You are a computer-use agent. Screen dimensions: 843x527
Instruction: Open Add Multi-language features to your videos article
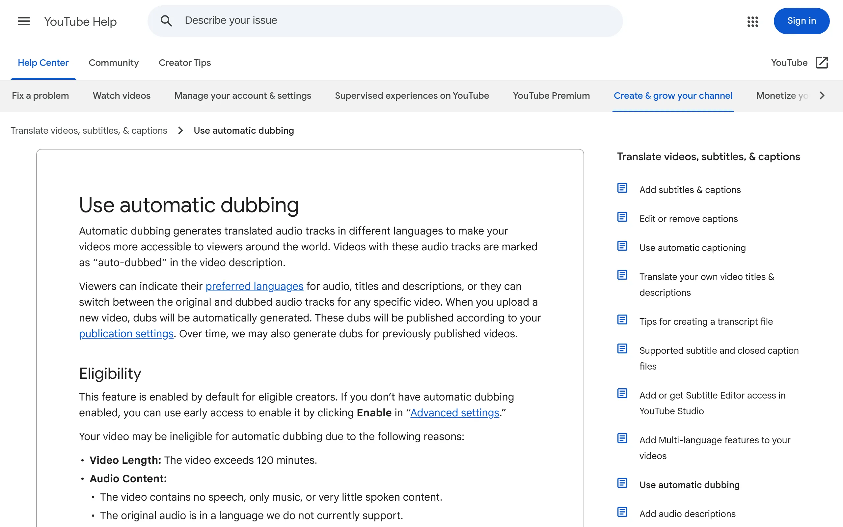coord(715,448)
